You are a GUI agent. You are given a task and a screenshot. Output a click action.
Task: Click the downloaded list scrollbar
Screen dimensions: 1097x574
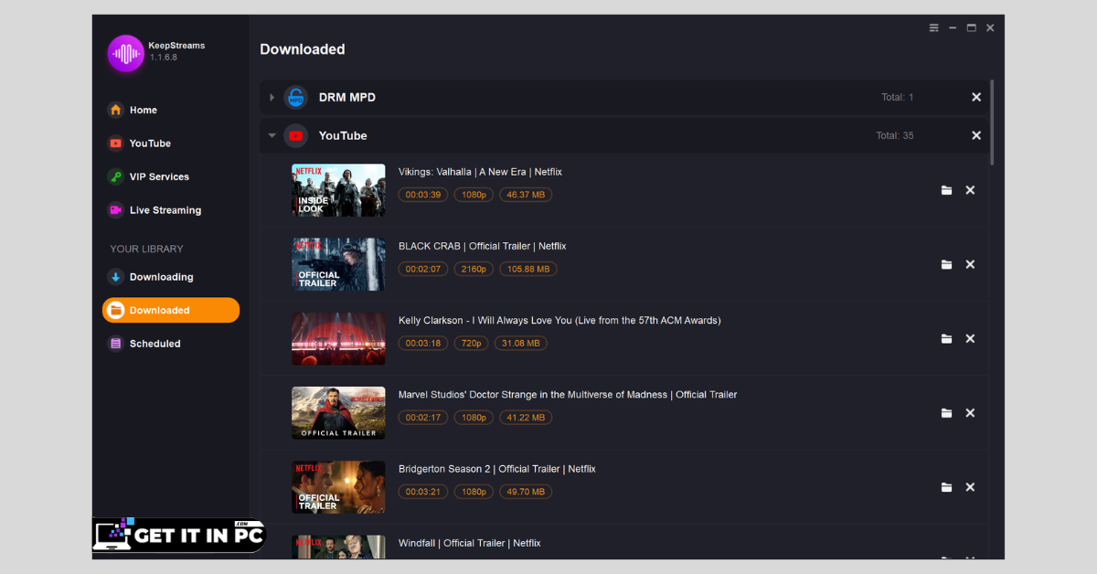coord(992,121)
